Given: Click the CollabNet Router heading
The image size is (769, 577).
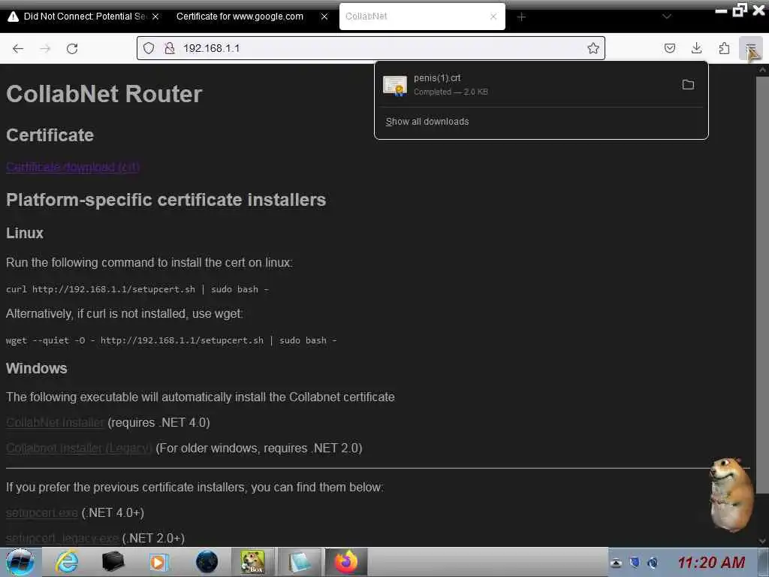Looking at the screenshot, I should click(104, 94).
